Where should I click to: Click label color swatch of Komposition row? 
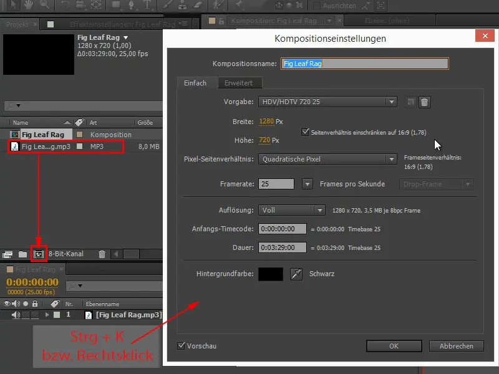point(80,135)
